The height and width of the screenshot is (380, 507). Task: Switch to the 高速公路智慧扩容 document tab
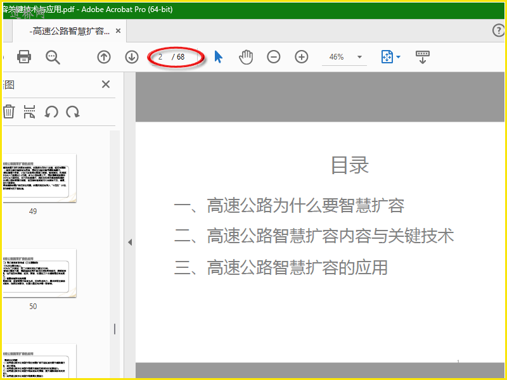(x=70, y=31)
